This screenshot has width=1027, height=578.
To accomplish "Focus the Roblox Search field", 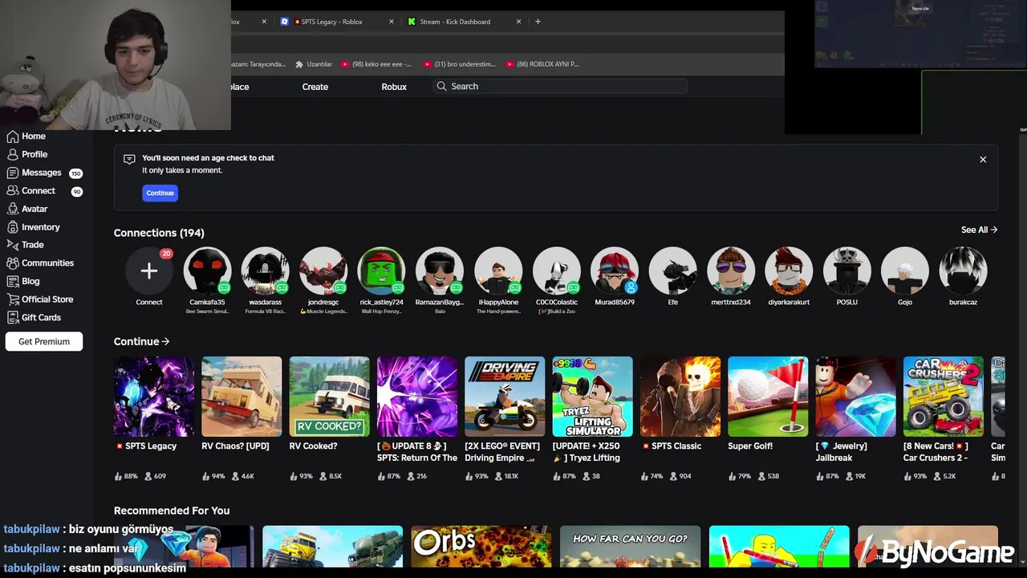I will tap(562, 86).
